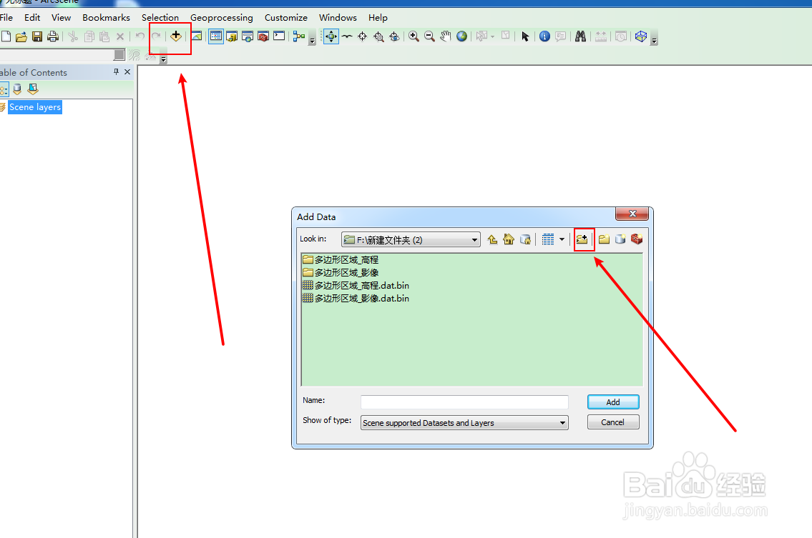812x538 pixels.
Task: Click Up One Level icon in Add Data
Action: tap(492, 239)
